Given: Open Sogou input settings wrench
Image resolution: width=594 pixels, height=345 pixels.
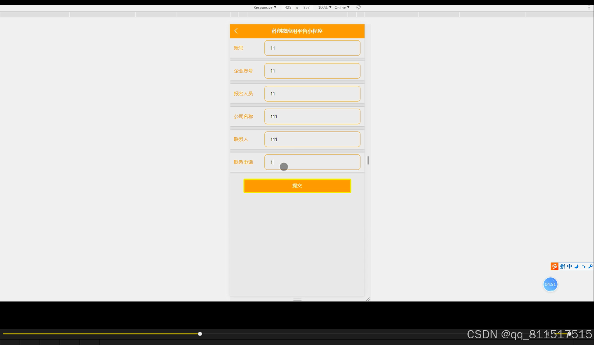Looking at the screenshot, I should click(x=590, y=267).
